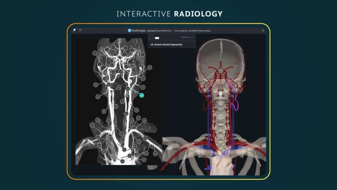This screenshot has width=337, height=190.
Task: Select marker 39 on the angiogram
Action: 99,145
